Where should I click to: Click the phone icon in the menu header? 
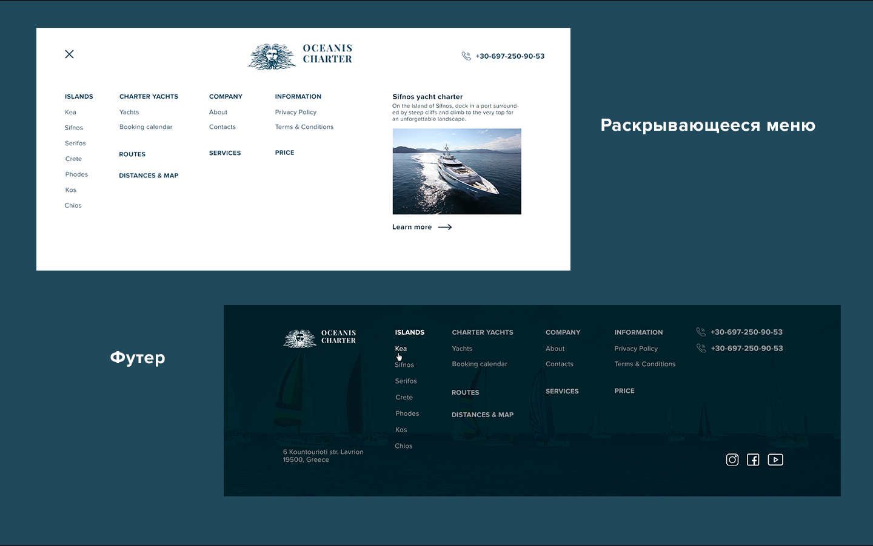point(466,56)
